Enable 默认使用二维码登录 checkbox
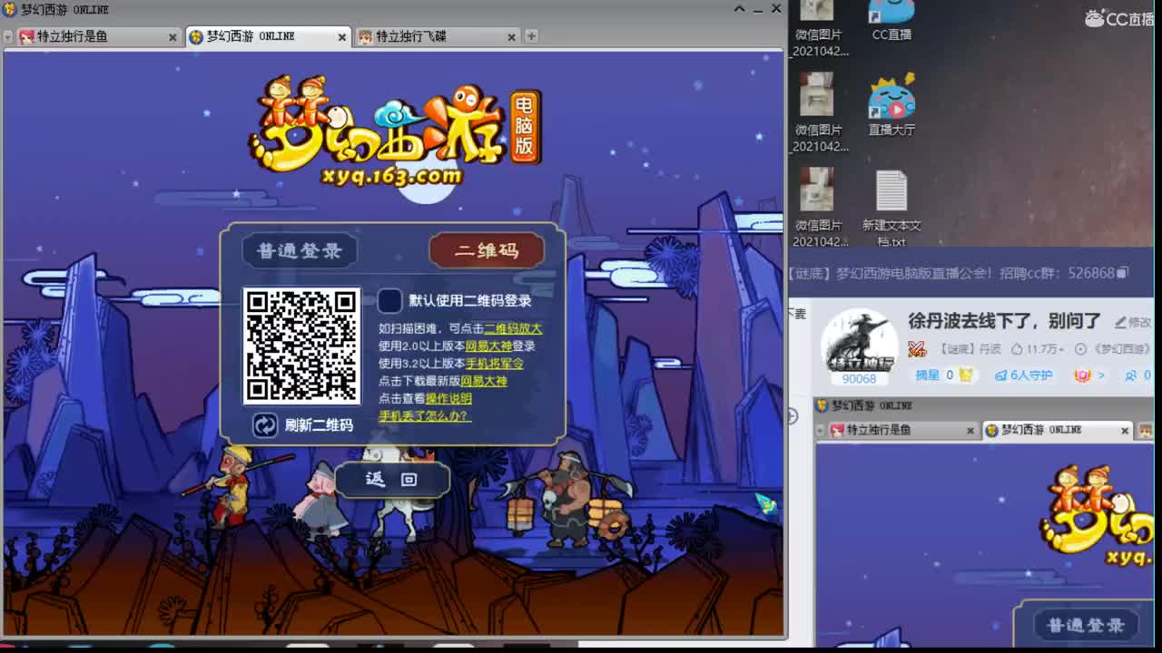This screenshot has width=1162, height=653. pyautogui.click(x=389, y=301)
